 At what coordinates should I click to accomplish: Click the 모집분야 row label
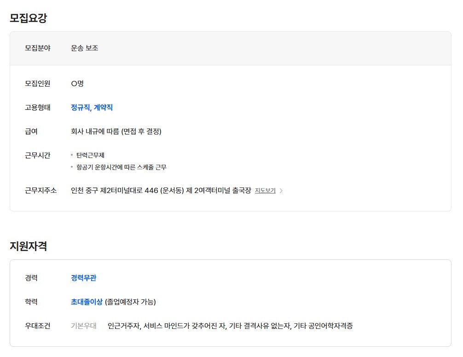(x=37, y=48)
